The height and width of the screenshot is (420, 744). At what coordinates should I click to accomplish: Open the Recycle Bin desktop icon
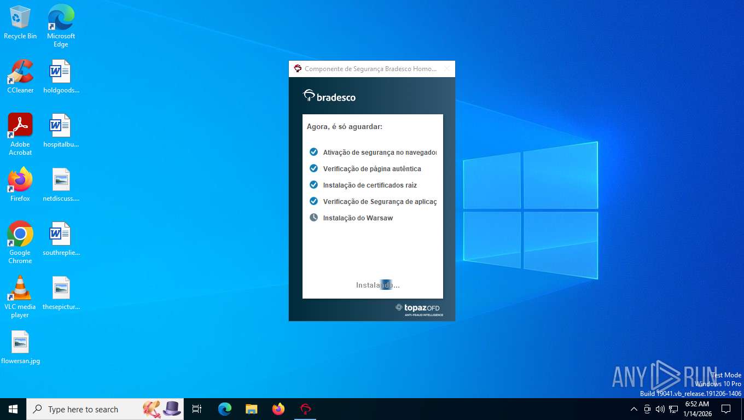pos(20,22)
